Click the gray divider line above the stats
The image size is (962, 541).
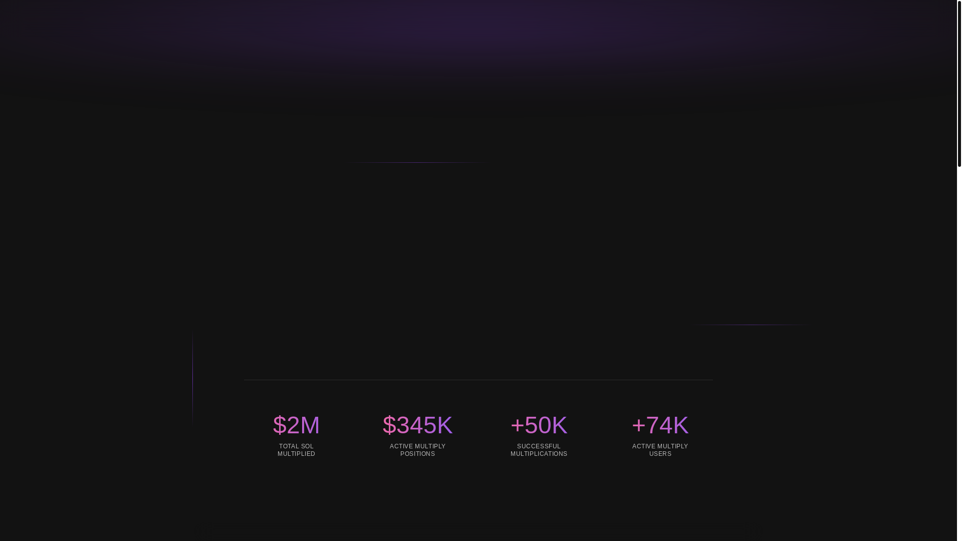(478, 380)
